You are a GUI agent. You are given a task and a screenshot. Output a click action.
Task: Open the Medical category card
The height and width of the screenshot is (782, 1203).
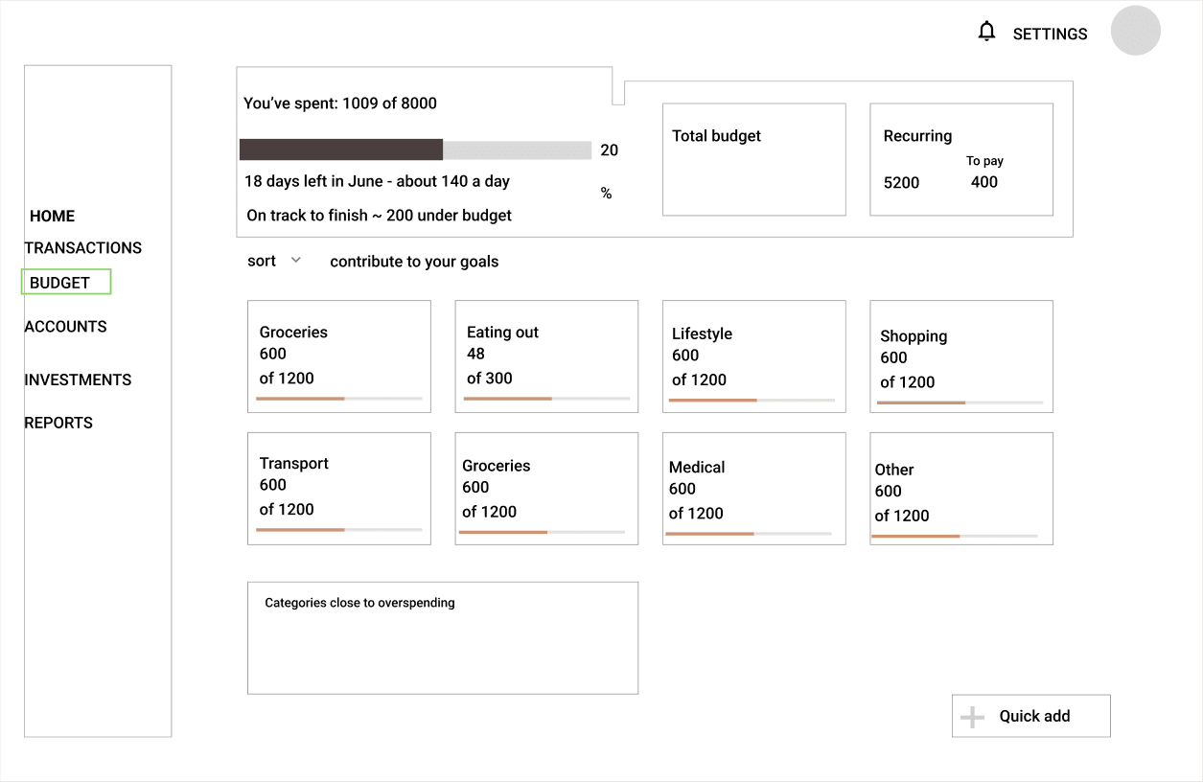(x=754, y=489)
